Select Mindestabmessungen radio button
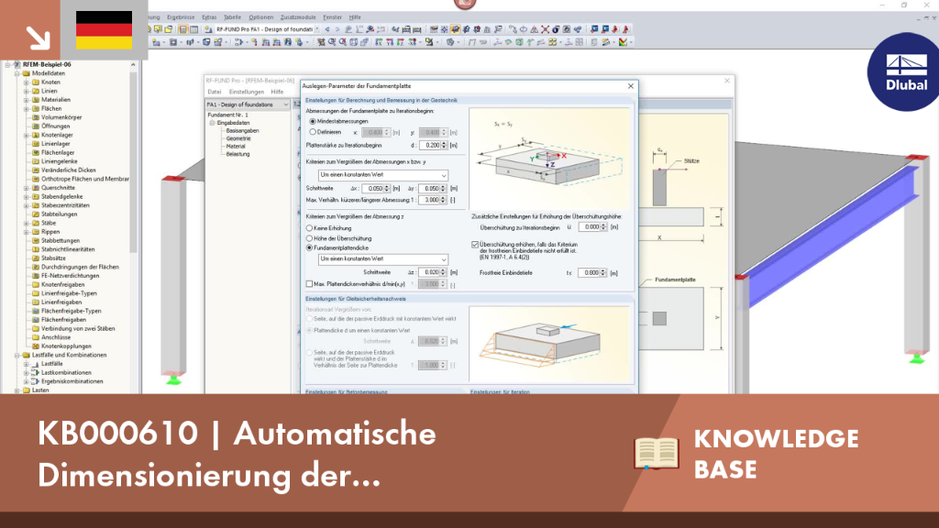 click(313, 122)
